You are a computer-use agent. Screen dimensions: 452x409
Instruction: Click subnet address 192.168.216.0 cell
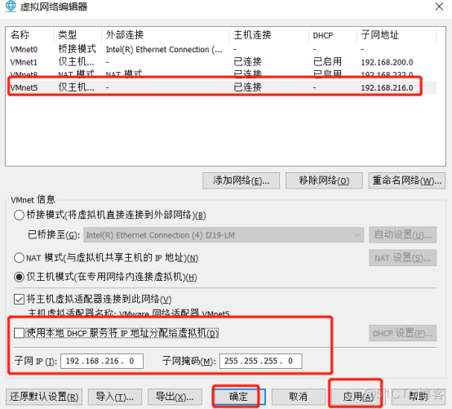pyautogui.click(x=387, y=87)
